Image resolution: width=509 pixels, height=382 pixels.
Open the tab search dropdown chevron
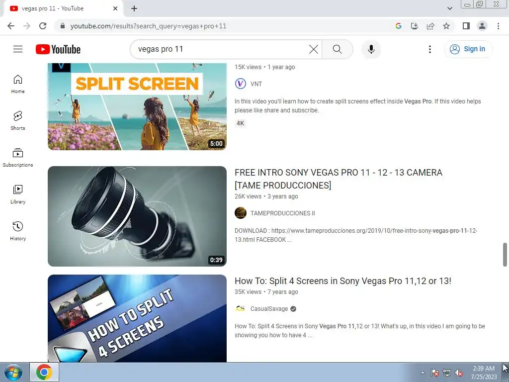coord(449,8)
